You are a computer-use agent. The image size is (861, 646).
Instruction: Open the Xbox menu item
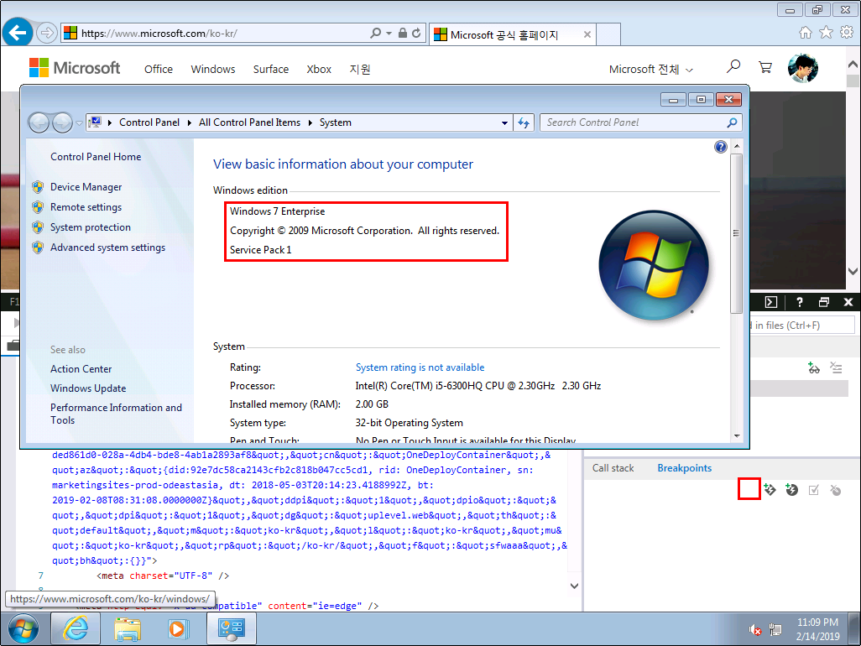coord(319,69)
